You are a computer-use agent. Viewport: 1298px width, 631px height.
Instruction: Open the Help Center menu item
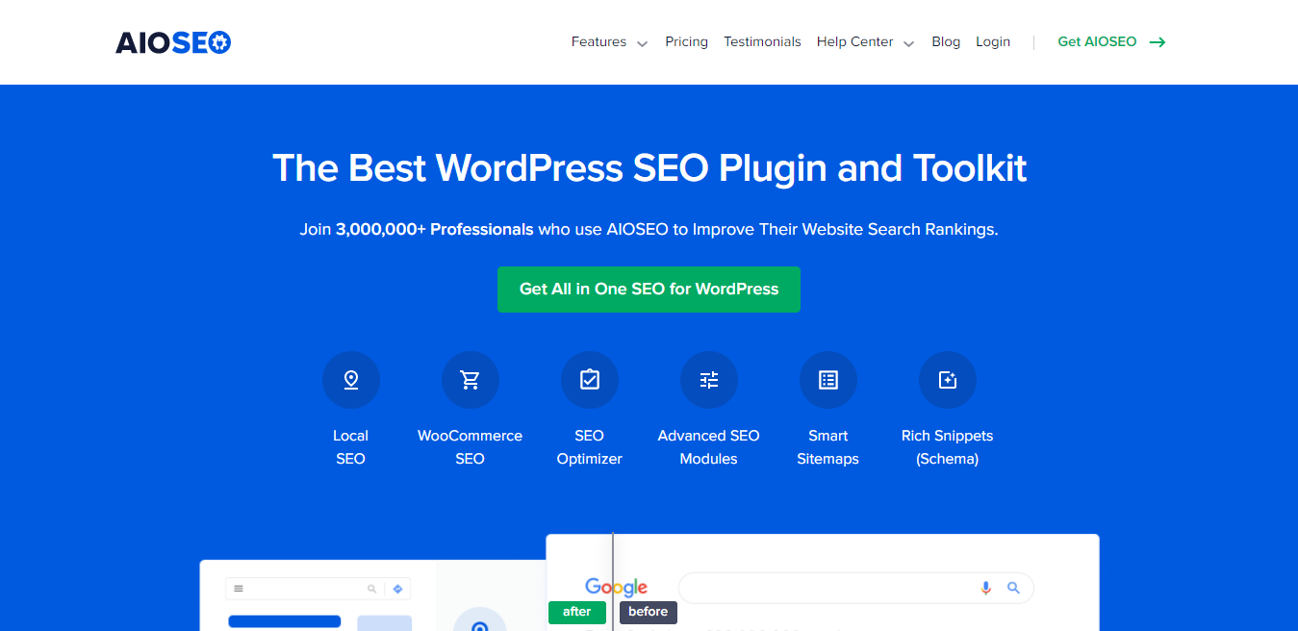click(x=854, y=42)
